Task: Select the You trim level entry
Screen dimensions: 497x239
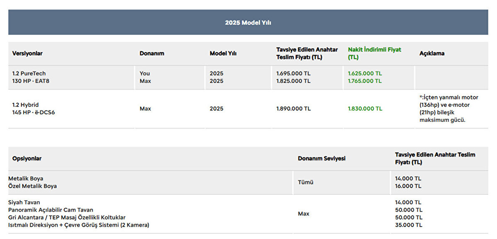Action: tap(145, 73)
